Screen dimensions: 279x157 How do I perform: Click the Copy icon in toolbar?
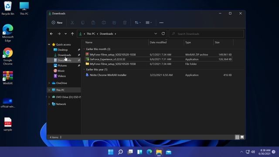(83, 23)
